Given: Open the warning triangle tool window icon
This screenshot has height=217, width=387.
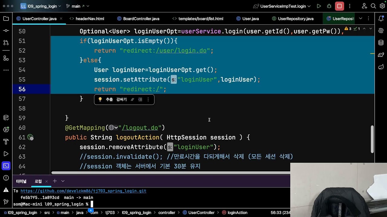Looking at the screenshot, I should (6, 190).
